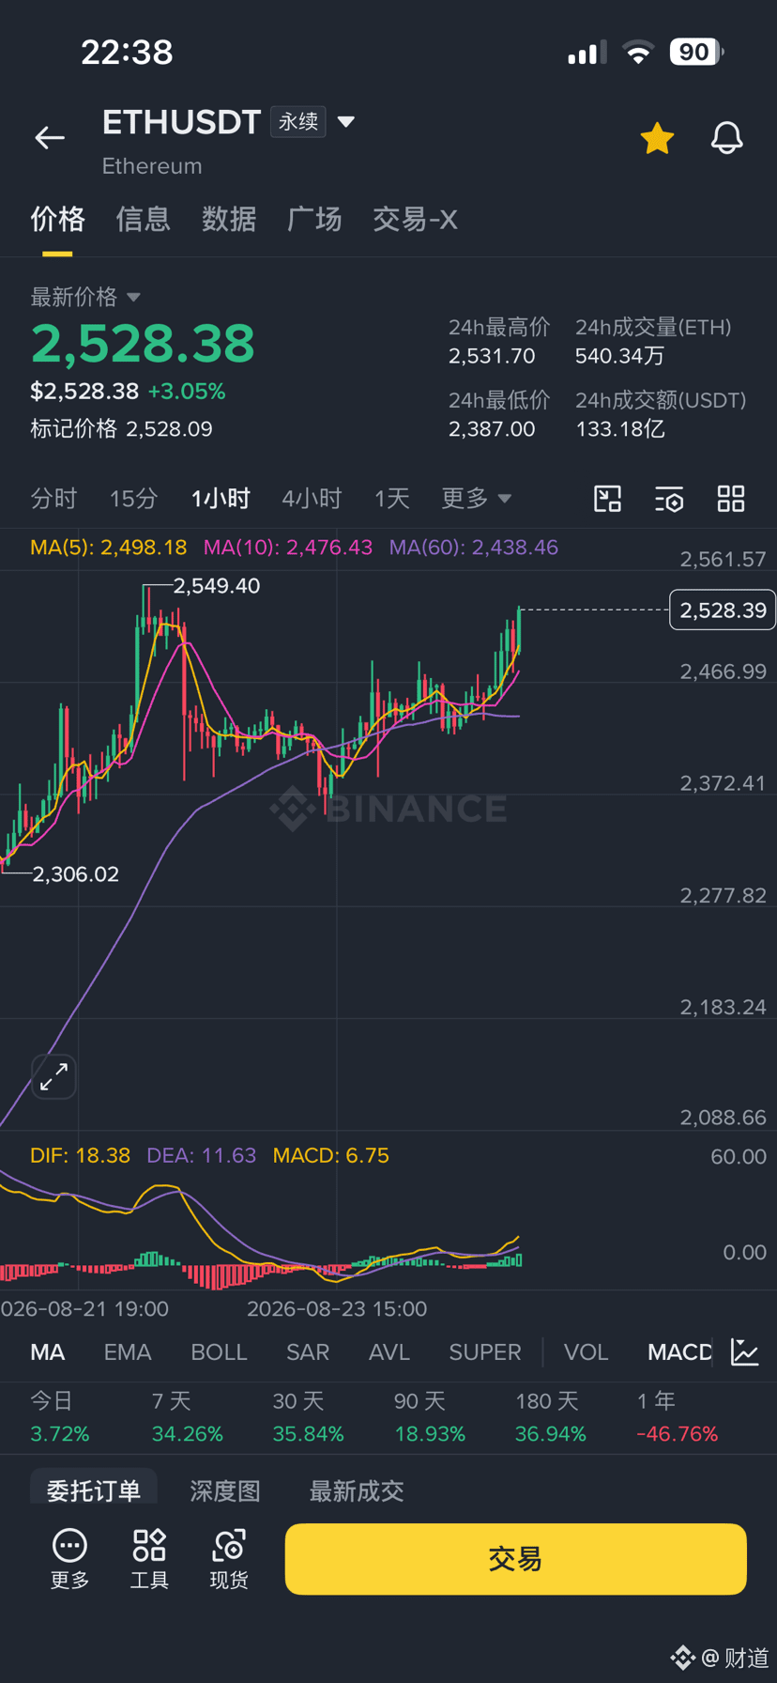Switch to the 交易-X tab
Viewport: 777px width, 1683px height.
click(x=415, y=219)
